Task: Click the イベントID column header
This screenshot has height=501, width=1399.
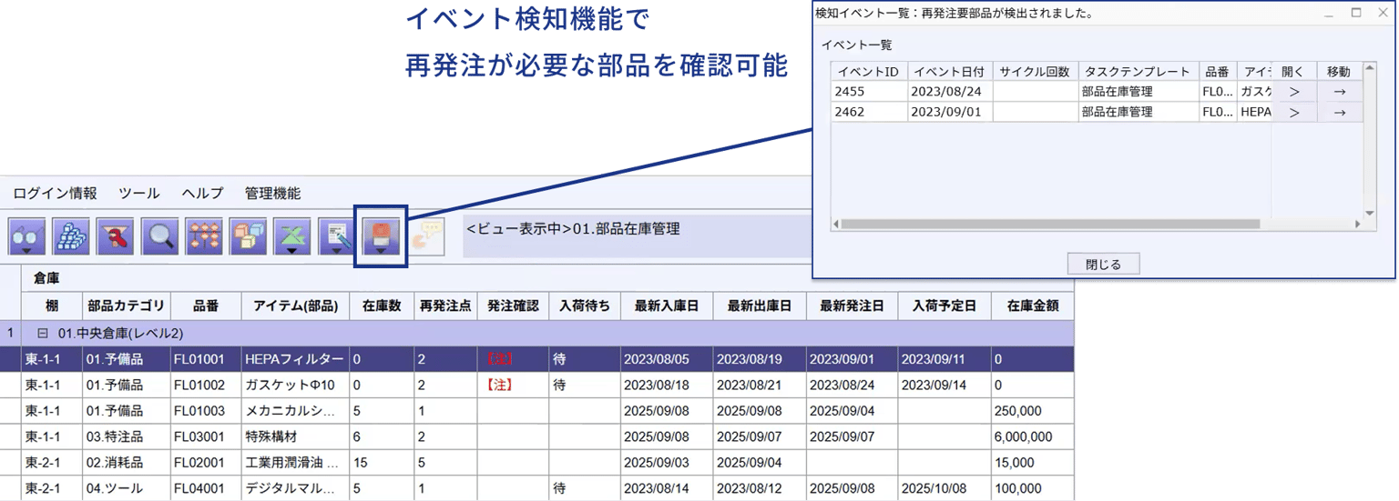Action: point(869,72)
